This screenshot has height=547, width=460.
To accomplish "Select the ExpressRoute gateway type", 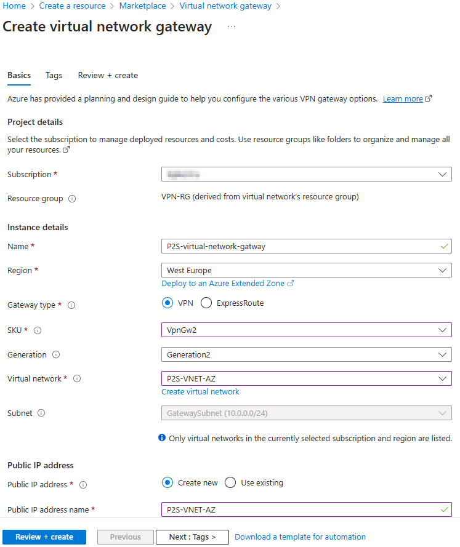I will [206, 303].
